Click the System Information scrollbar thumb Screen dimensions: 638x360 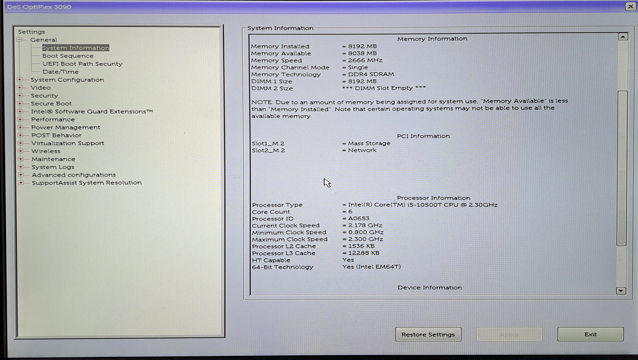622,168
